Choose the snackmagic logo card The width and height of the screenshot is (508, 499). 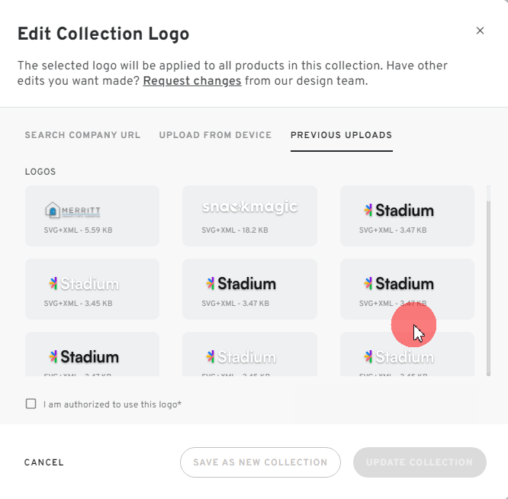249,216
